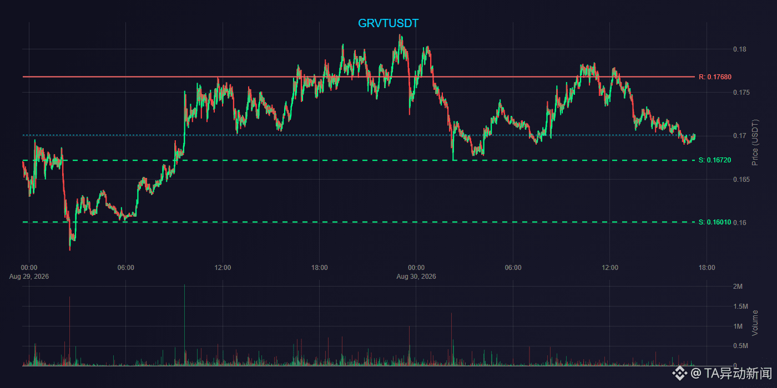Click the 0.17 price axis label
777x388 pixels.
(x=739, y=136)
